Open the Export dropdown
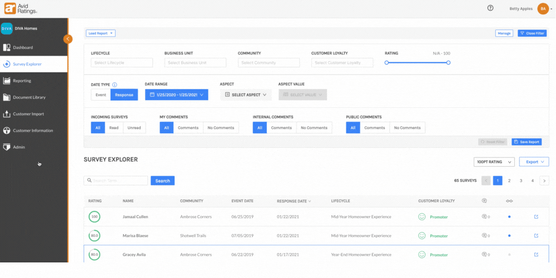556x278 pixels. click(534, 162)
